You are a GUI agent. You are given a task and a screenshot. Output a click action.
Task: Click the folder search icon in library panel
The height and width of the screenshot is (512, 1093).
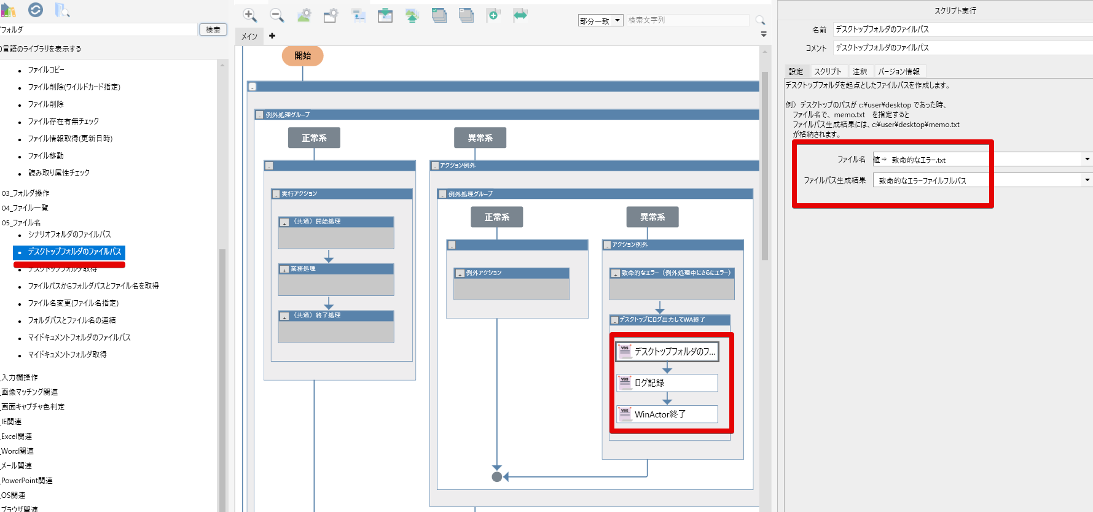coord(62,10)
